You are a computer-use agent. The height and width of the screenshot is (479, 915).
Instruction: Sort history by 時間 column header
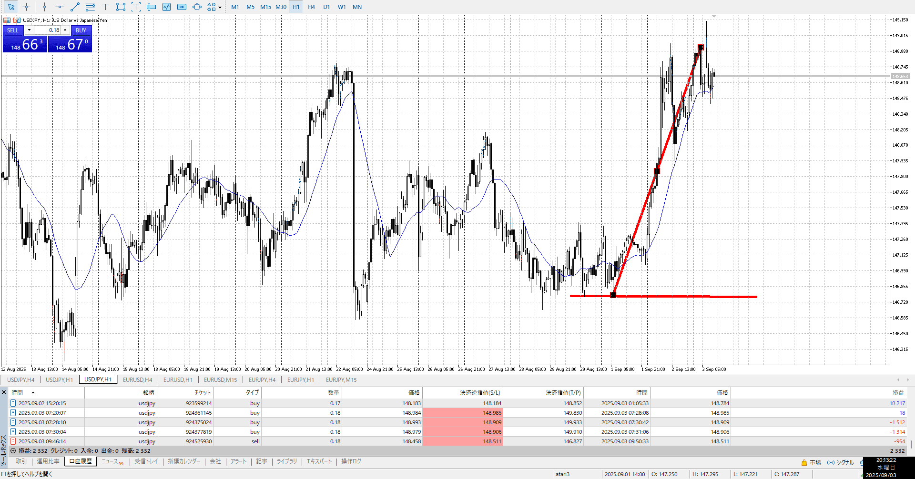coord(18,392)
